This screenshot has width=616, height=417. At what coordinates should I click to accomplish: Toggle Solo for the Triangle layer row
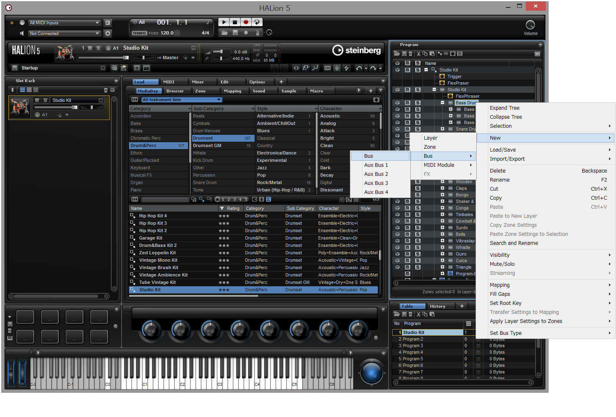point(418,267)
